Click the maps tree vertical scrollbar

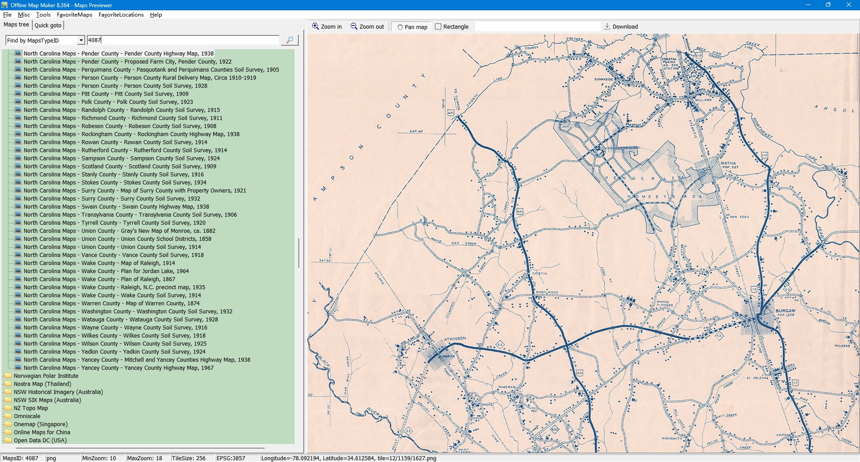pyautogui.click(x=299, y=253)
